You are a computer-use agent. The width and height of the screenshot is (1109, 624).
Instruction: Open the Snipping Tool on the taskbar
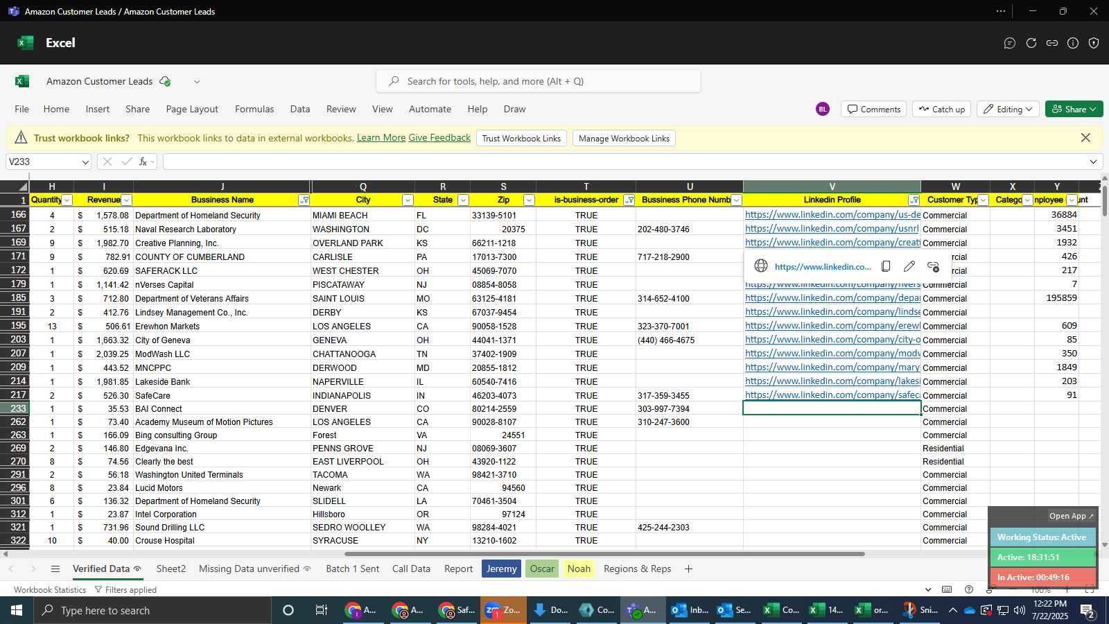pos(920,610)
